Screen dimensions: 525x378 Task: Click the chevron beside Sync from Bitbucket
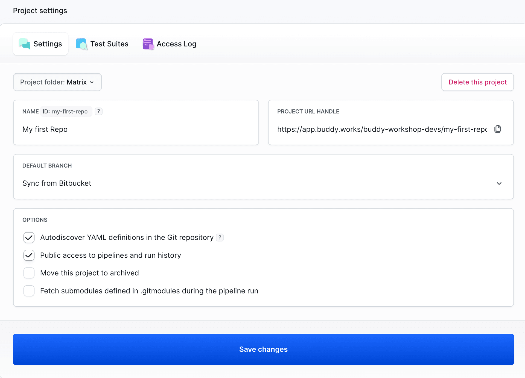499,183
